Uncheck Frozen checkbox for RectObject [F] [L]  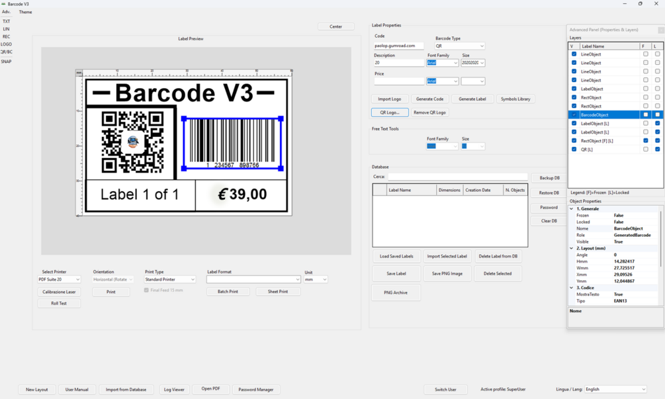tap(646, 140)
